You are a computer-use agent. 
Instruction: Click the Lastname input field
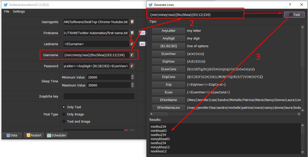(96, 44)
